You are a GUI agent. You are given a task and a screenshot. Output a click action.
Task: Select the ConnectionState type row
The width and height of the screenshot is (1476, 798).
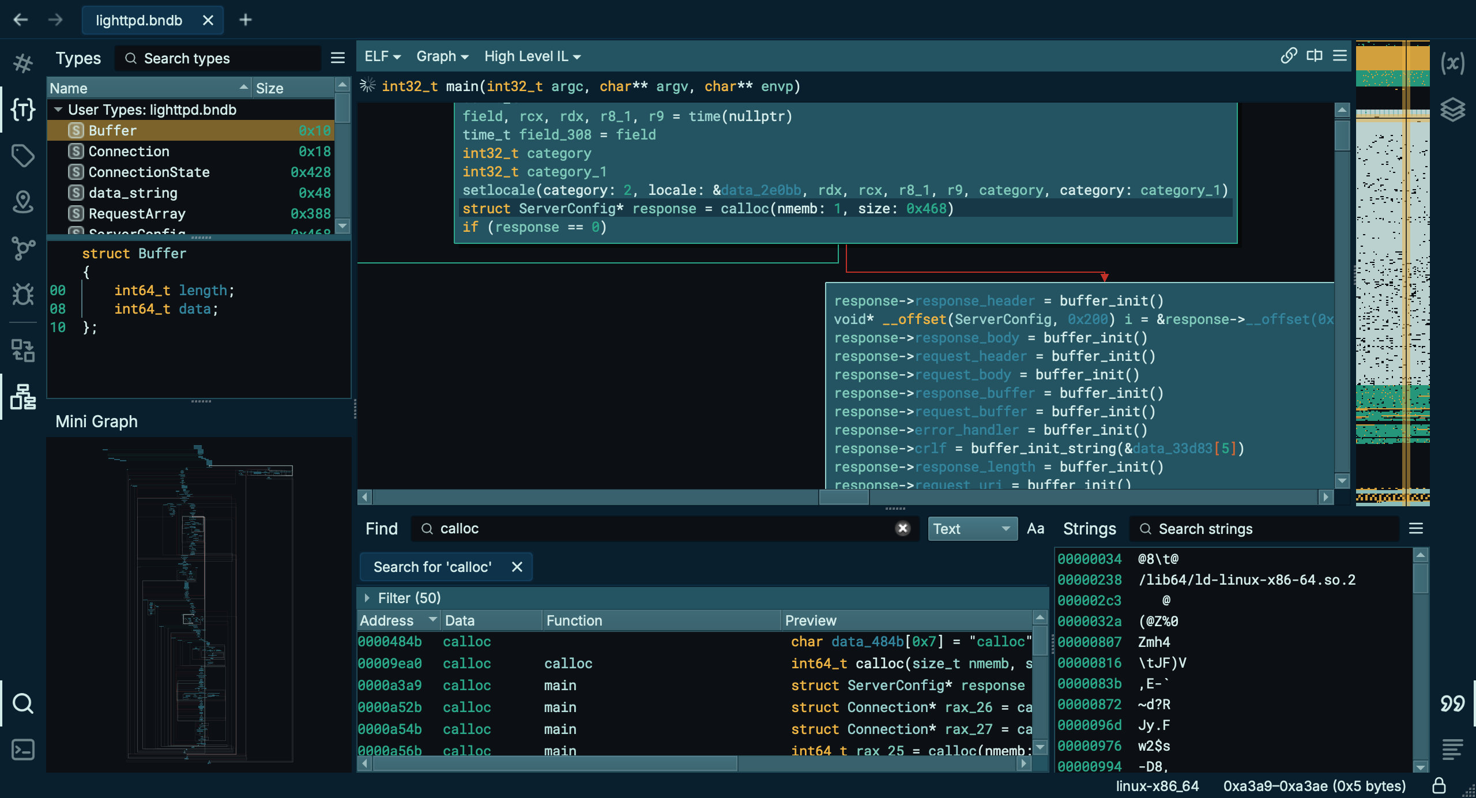pyautogui.click(x=191, y=172)
